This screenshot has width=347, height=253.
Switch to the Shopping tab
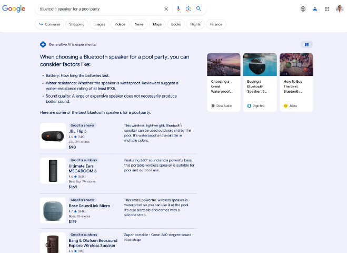(77, 24)
